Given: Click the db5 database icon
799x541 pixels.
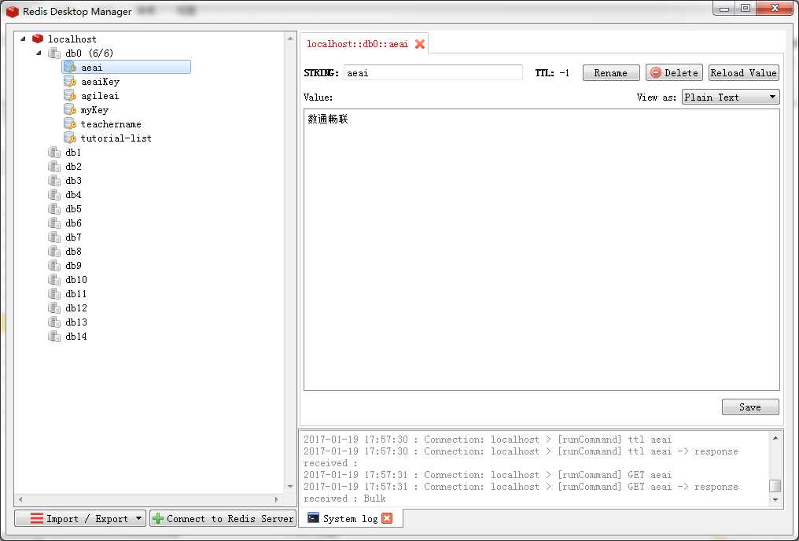Looking at the screenshot, I should coord(54,209).
